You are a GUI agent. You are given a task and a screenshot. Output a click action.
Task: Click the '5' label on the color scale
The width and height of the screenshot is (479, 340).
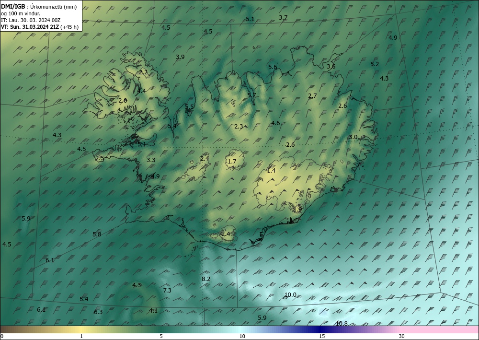(161, 336)
